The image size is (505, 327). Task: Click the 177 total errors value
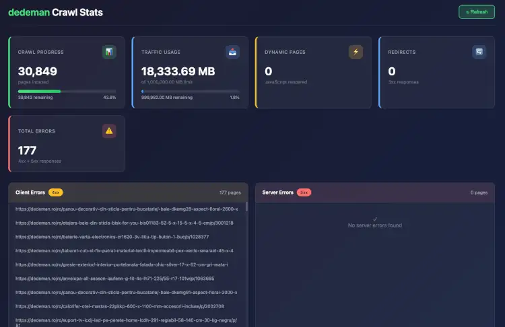(x=27, y=150)
